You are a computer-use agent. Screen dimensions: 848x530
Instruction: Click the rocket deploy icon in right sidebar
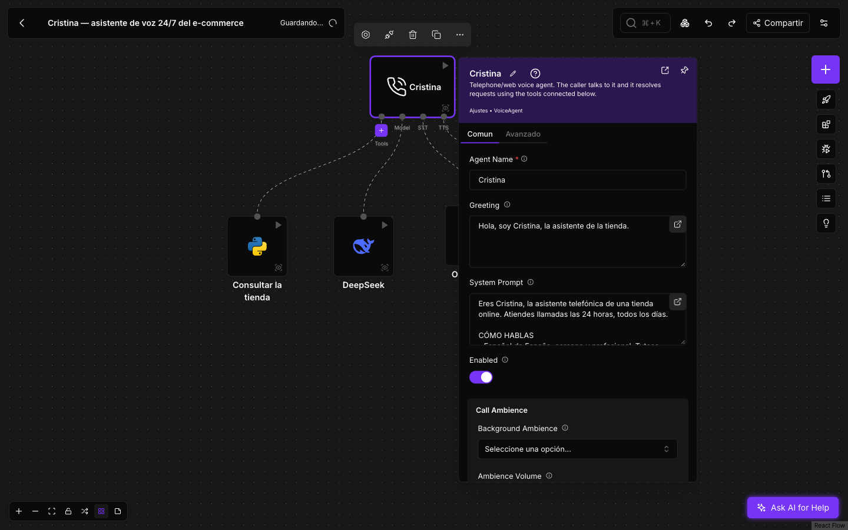826,100
